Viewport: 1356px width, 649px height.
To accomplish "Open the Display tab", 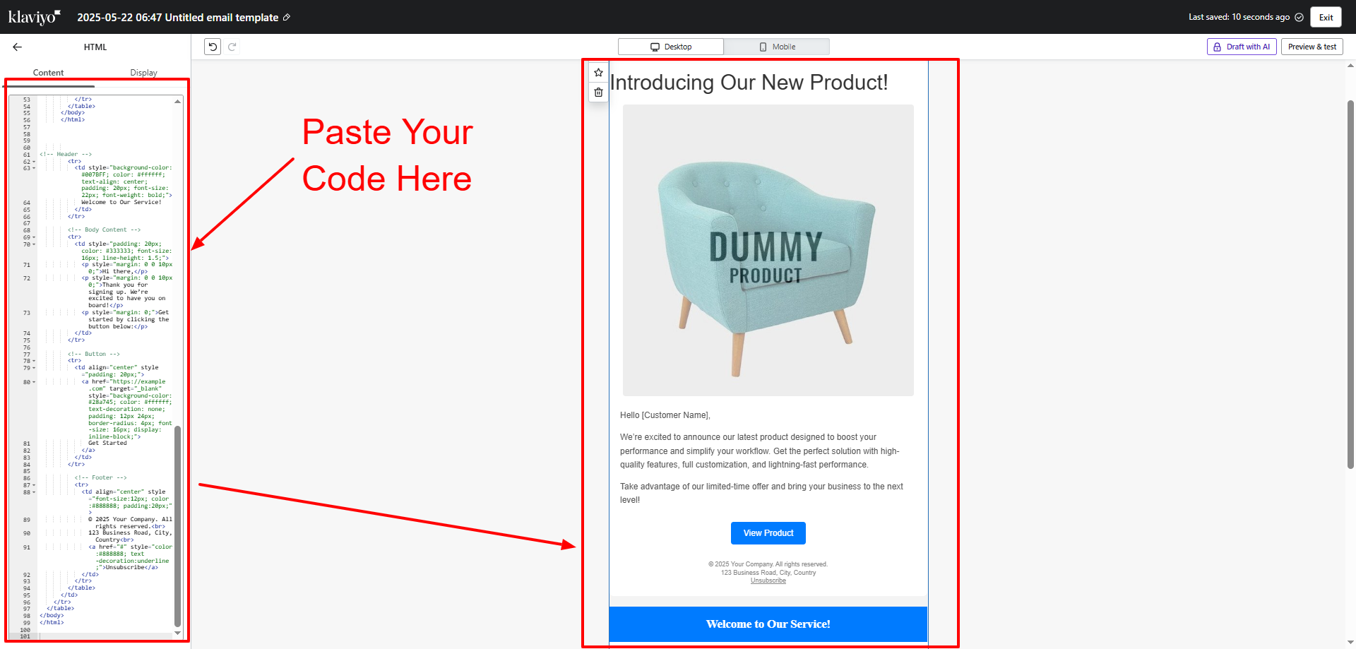I will (x=143, y=73).
